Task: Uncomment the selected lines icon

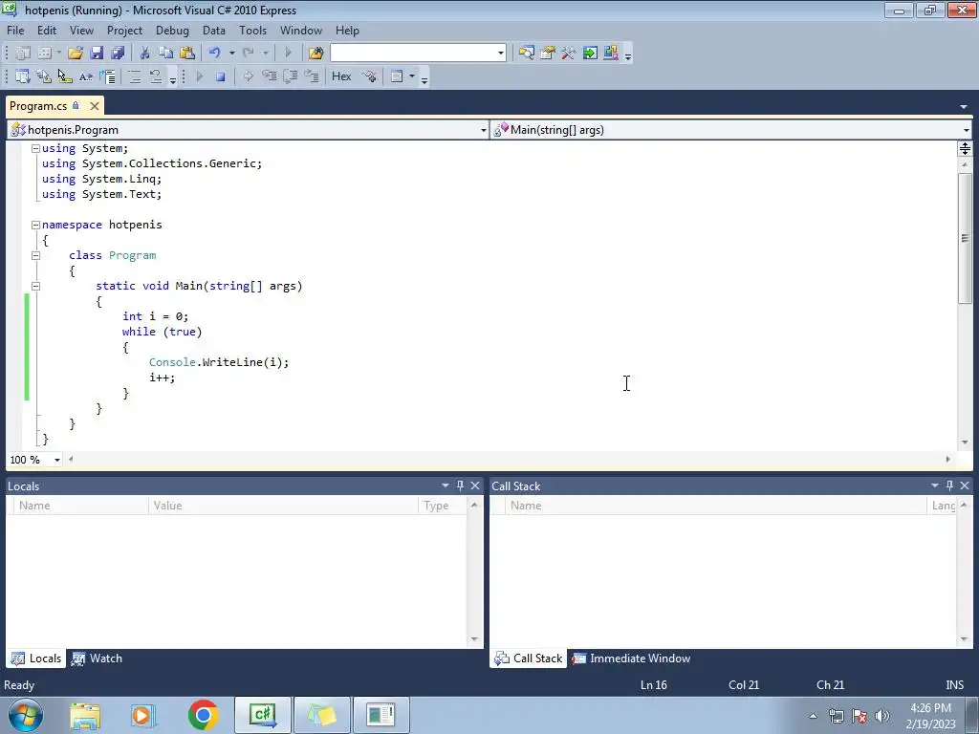Action: click(156, 76)
